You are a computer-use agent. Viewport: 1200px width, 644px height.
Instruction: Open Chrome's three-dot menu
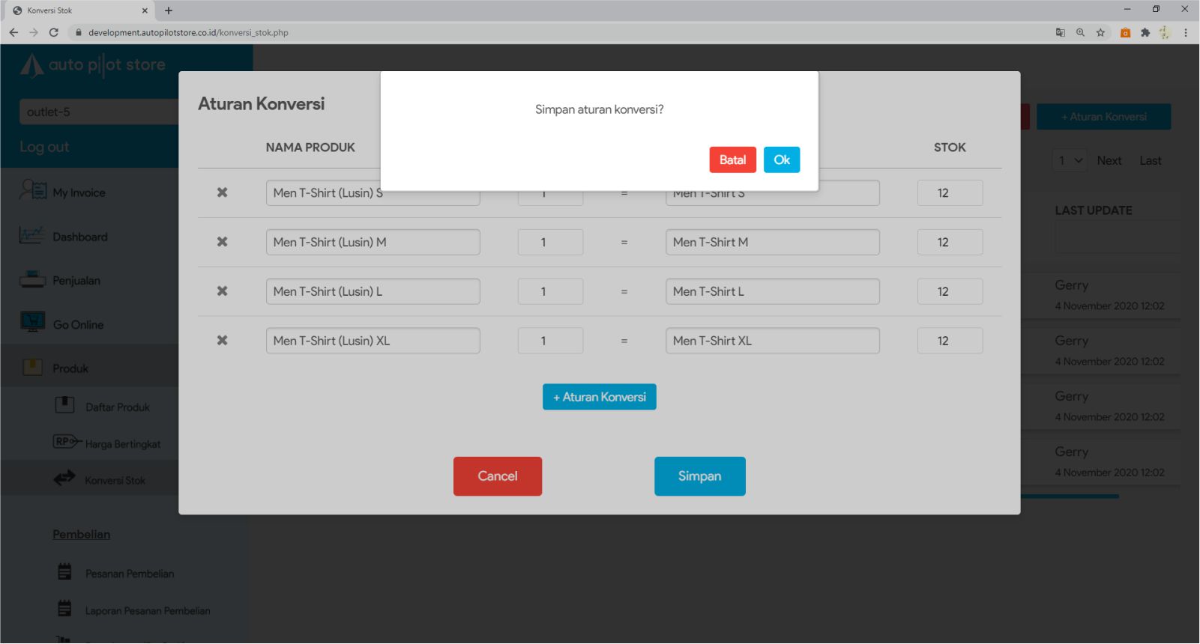1185,32
